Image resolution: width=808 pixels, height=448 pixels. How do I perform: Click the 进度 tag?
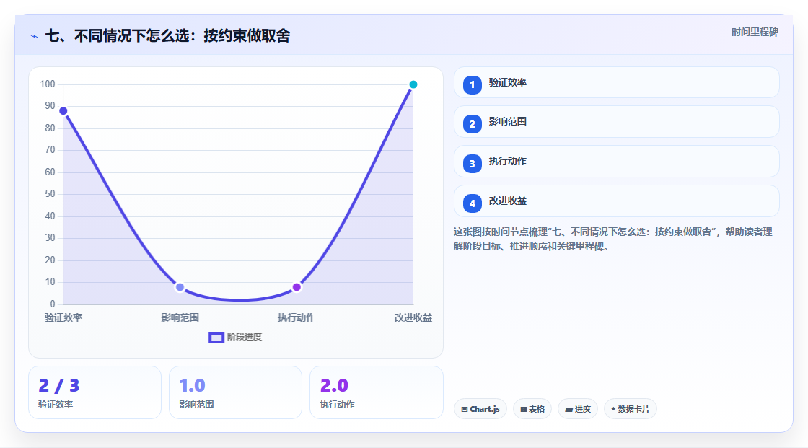578,409
